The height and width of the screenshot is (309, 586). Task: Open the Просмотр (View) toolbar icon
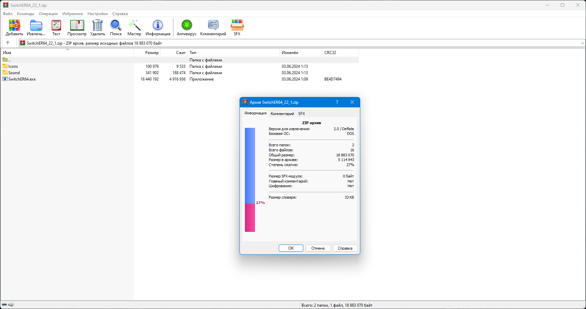(77, 25)
